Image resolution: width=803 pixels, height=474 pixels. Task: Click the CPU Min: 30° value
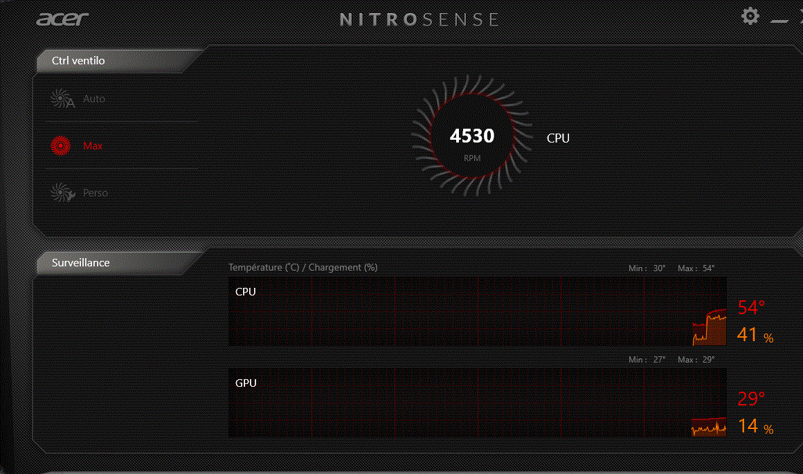647,268
